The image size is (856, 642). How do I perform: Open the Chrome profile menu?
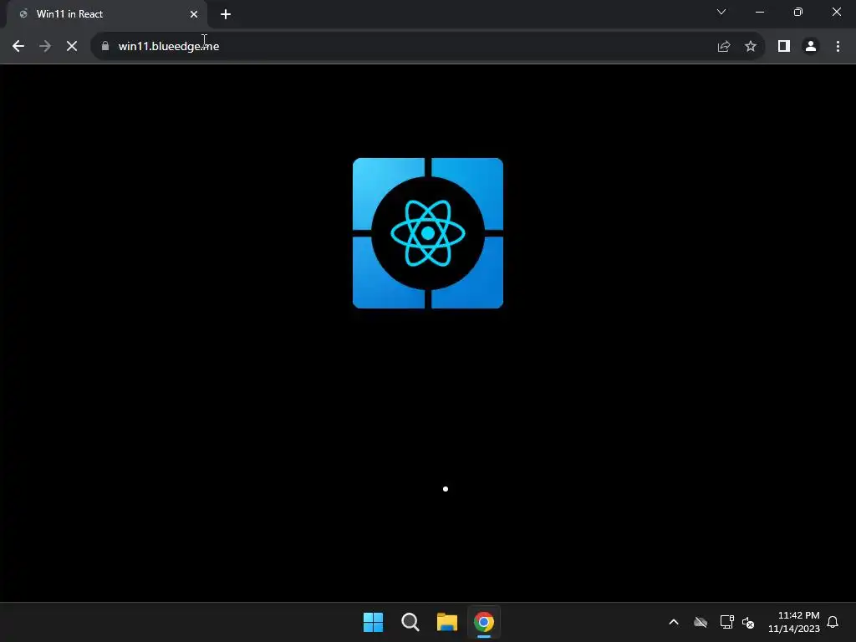[811, 47]
